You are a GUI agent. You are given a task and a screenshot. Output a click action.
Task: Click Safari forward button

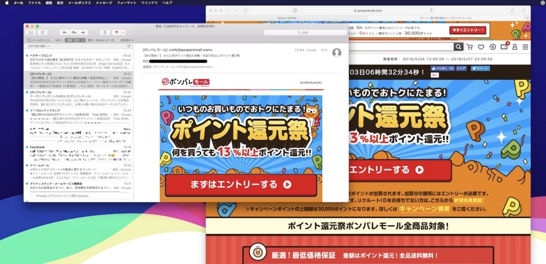[235, 11]
